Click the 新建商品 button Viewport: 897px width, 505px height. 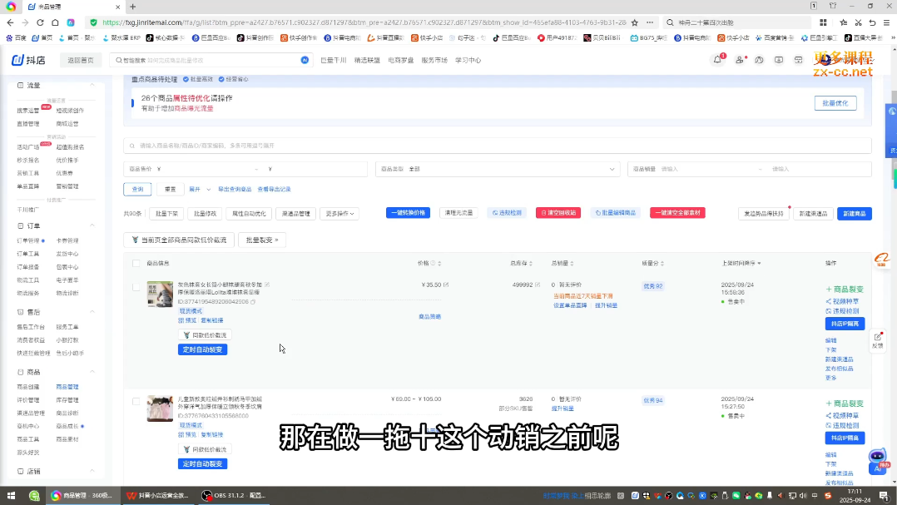tap(854, 213)
